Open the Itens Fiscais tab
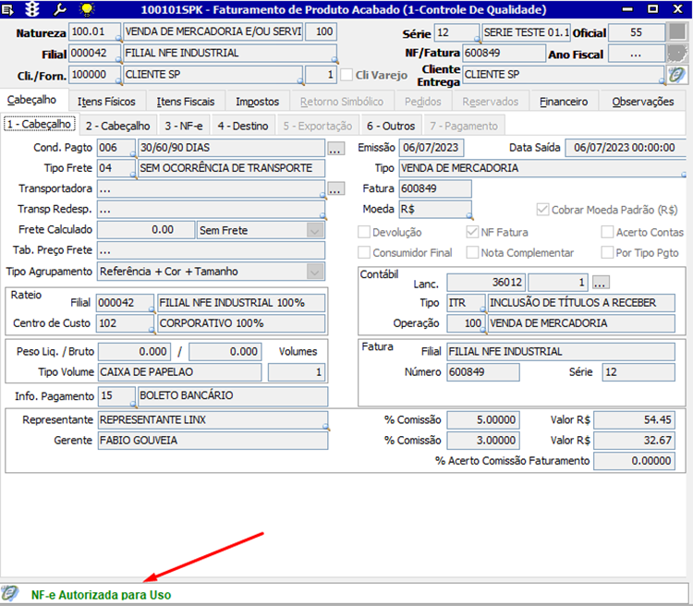693x606 pixels. (186, 102)
